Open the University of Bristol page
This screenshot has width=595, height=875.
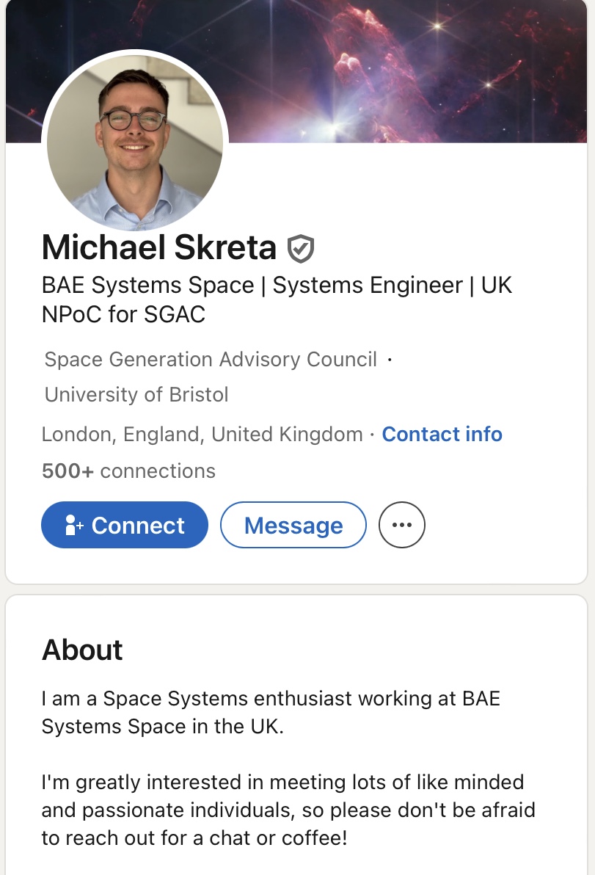click(x=136, y=394)
